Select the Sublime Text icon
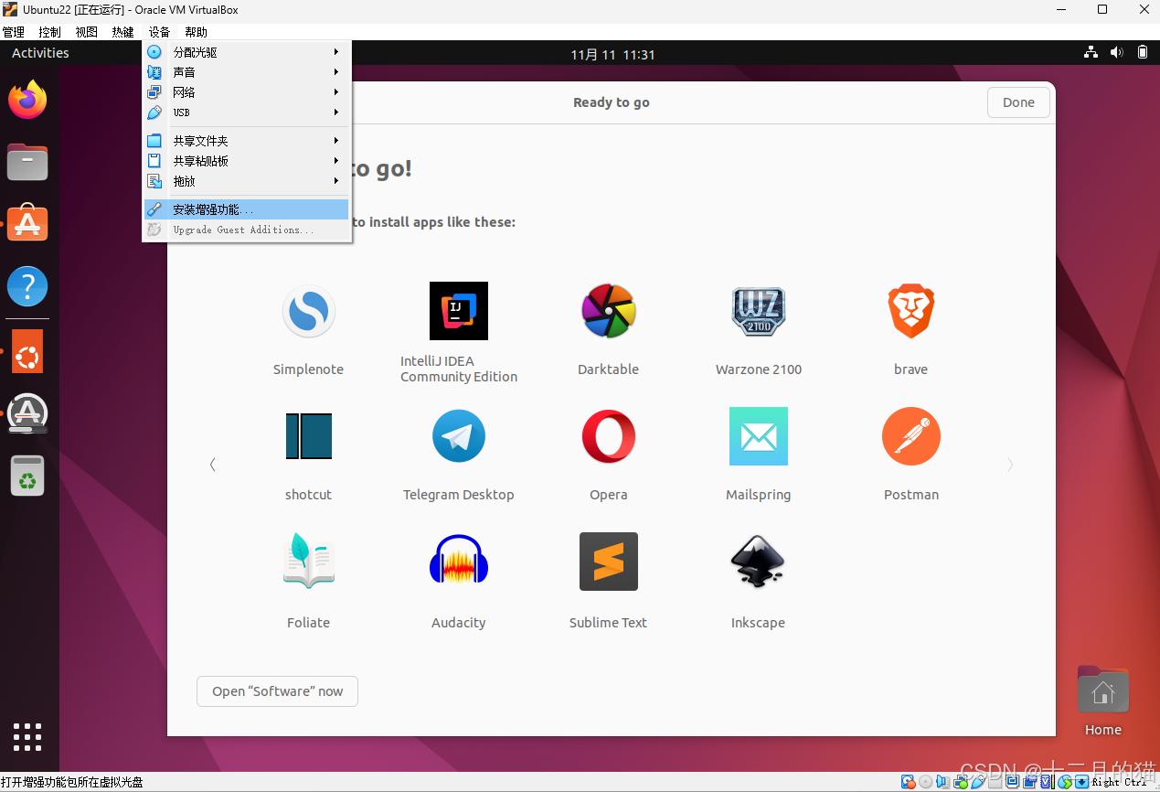This screenshot has height=792, width=1160. (608, 562)
